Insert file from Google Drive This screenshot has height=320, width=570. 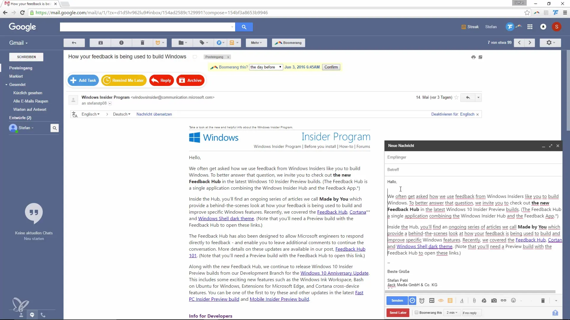(484, 300)
